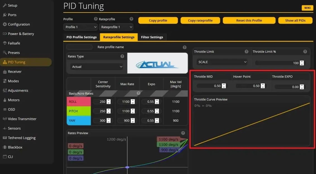This screenshot has width=316, height=174.
Task: Click the Video Transmitter antenna icon
Action: pyautogui.click(x=4, y=119)
